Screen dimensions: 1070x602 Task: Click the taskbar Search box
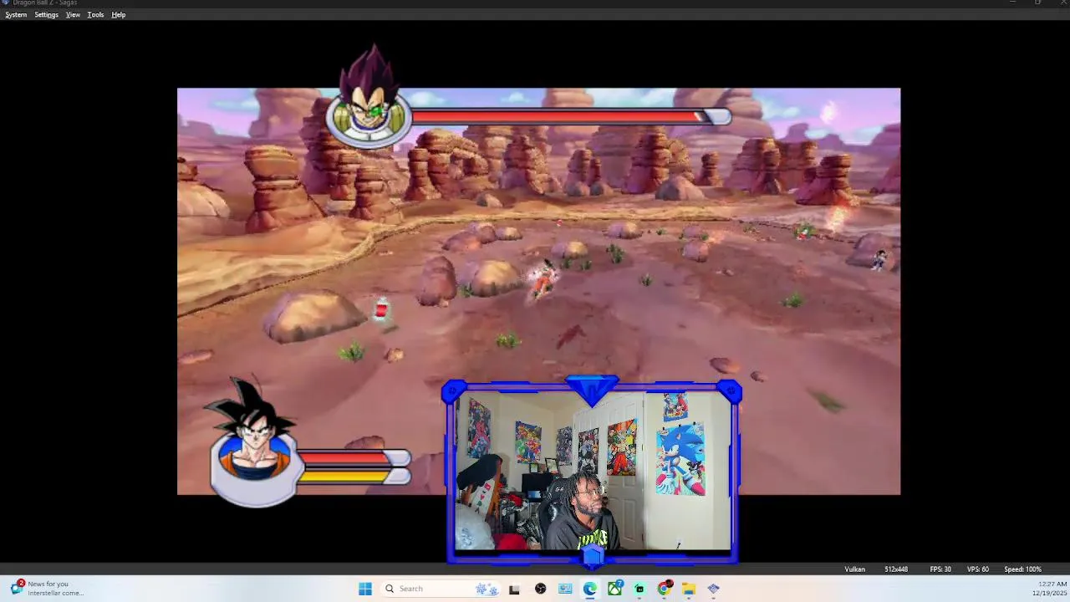(x=441, y=589)
